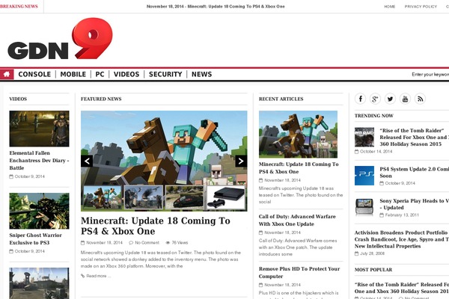Open the CONSOLE menu item
449x299 pixels.
[x=34, y=75]
